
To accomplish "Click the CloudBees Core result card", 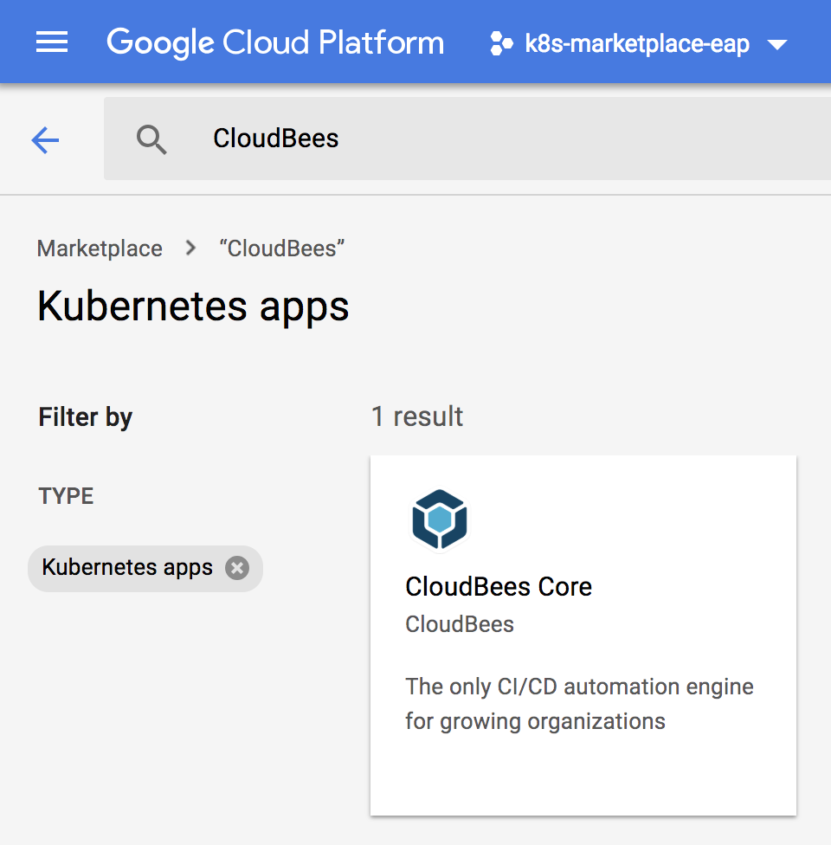I will (x=583, y=634).
